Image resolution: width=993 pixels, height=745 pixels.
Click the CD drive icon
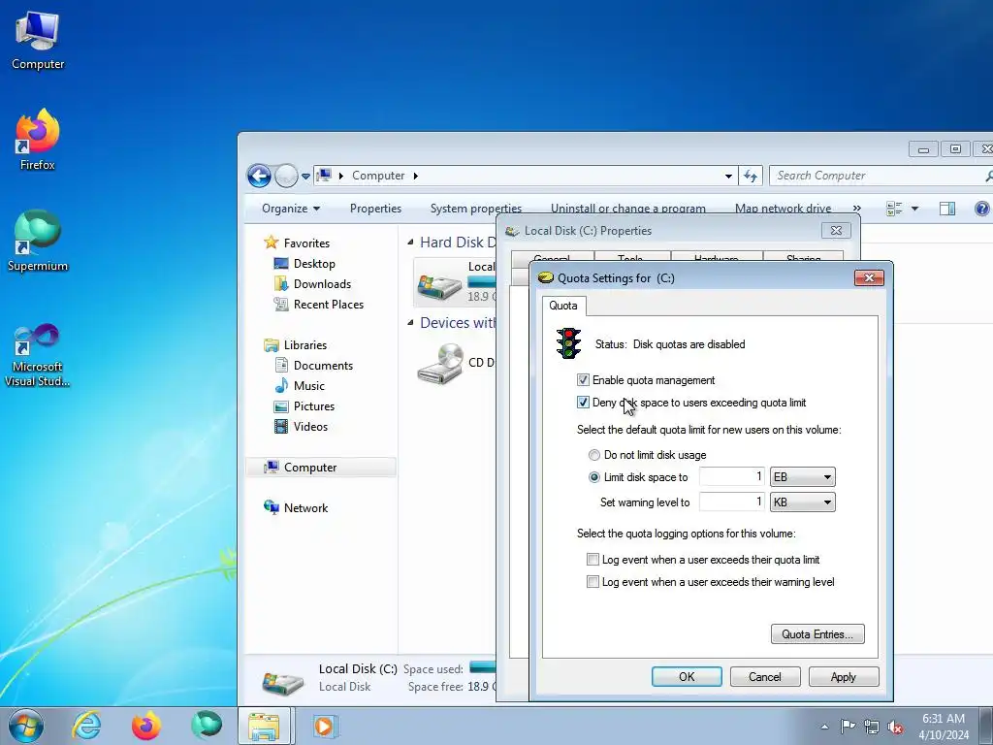(x=439, y=363)
